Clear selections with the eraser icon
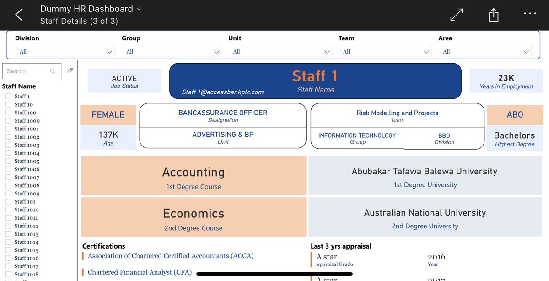549x281 pixels. coord(70,70)
